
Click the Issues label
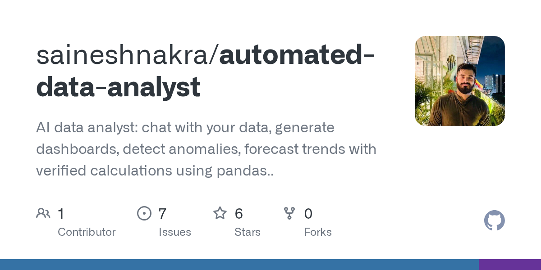175,232
